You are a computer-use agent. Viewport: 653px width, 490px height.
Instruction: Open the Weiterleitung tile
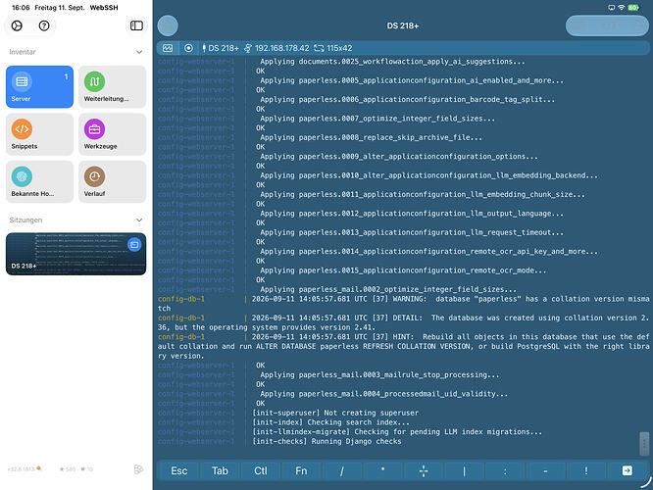[113, 86]
